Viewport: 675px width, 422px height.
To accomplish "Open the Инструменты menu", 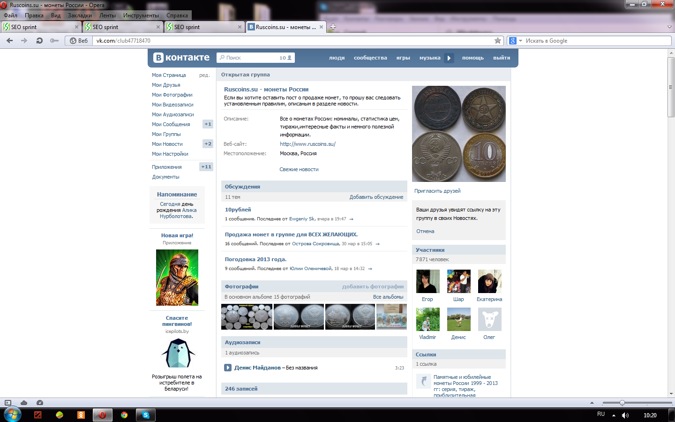I will coord(141,15).
